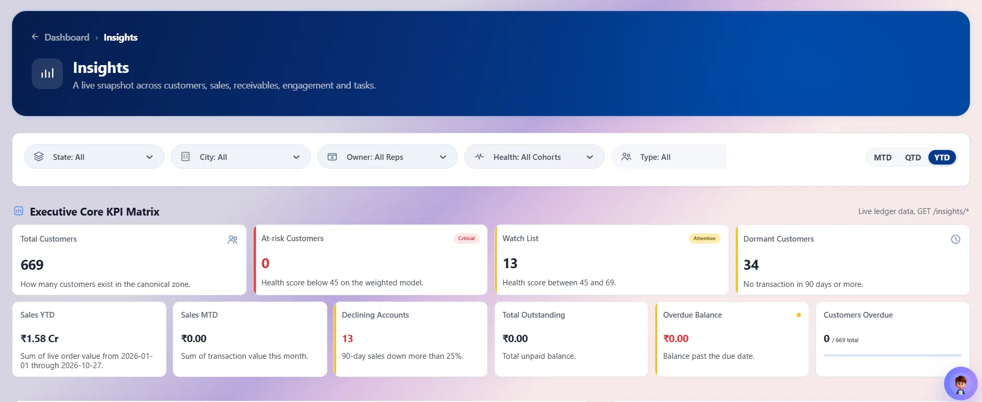The height and width of the screenshot is (402, 982).
Task: Open the At-risk Customers card
Action: point(371,260)
